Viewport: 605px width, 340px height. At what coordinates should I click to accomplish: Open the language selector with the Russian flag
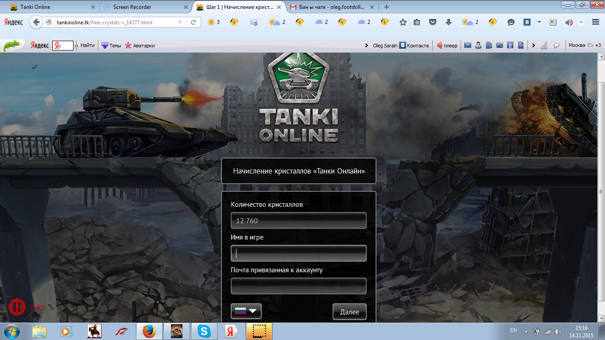[x=246, y=311]
